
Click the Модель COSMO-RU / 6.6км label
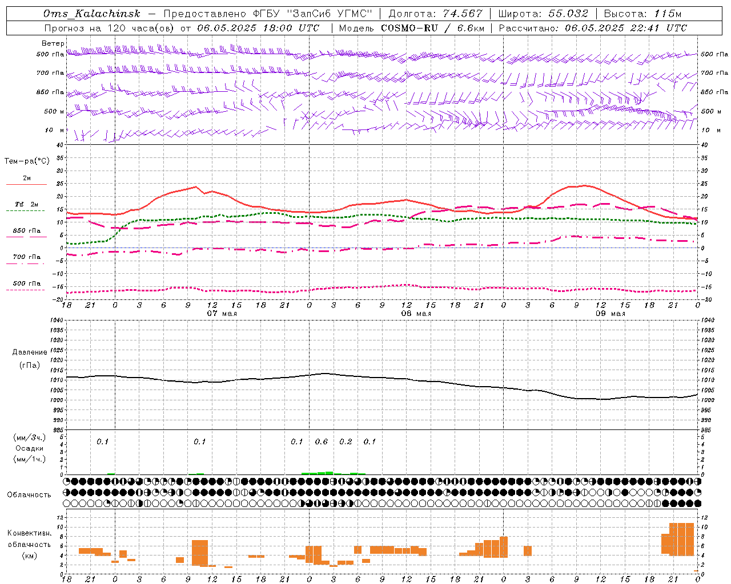click(x=412, y=28)
